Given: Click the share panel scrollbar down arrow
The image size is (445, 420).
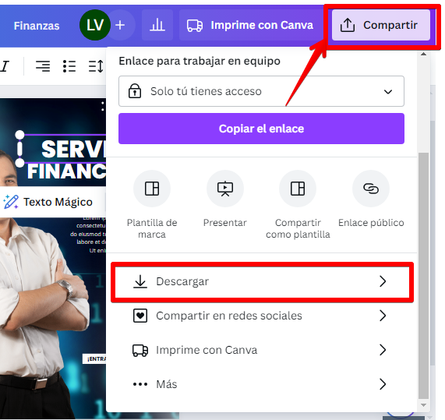Looking at the screenshot, I should click(x=423, y=405).
